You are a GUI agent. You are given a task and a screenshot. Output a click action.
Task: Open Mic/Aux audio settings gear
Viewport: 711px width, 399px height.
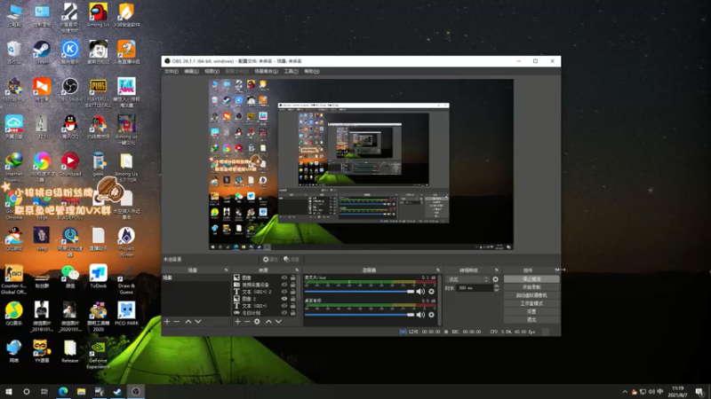click(431, 292)
